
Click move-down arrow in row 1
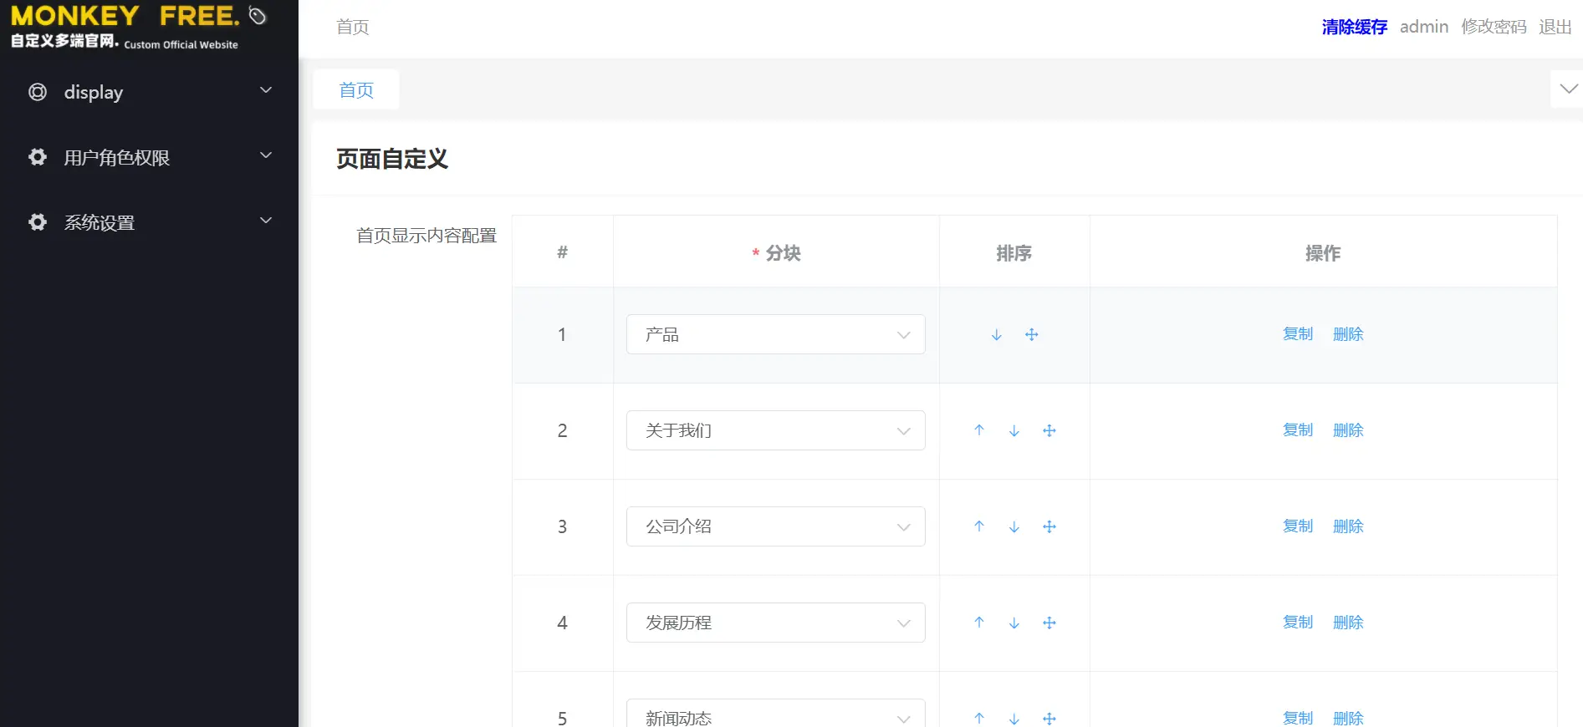996,335
